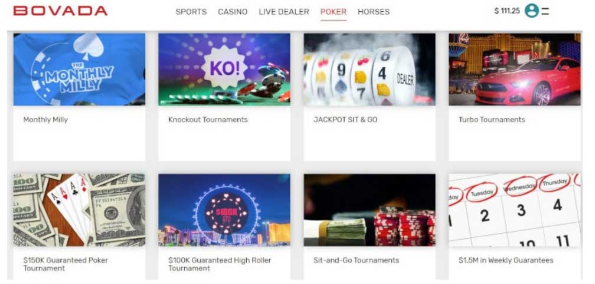
Task: Click the Bovada logo
Action: pyautogui.click(x=60, y=11)
